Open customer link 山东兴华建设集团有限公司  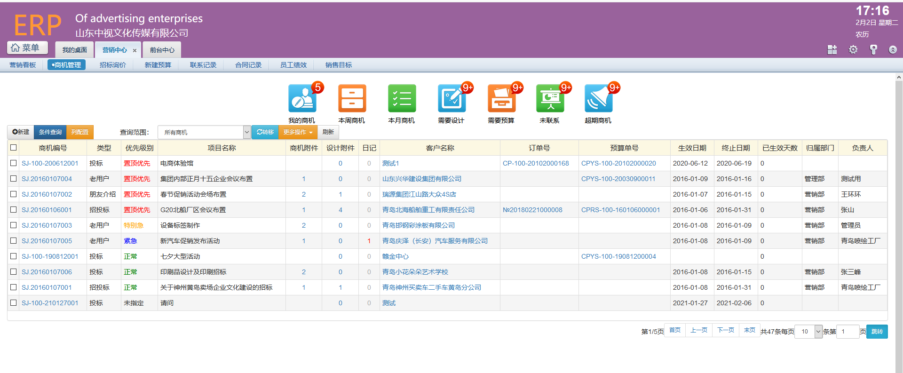pyautogui.click(x=422, y=179)
